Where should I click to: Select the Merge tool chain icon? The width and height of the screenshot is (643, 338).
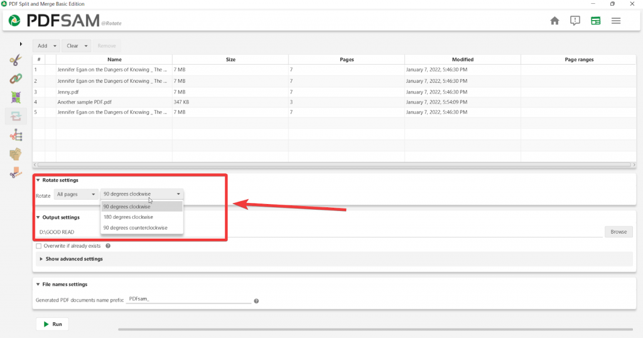[x=16, y=79]
